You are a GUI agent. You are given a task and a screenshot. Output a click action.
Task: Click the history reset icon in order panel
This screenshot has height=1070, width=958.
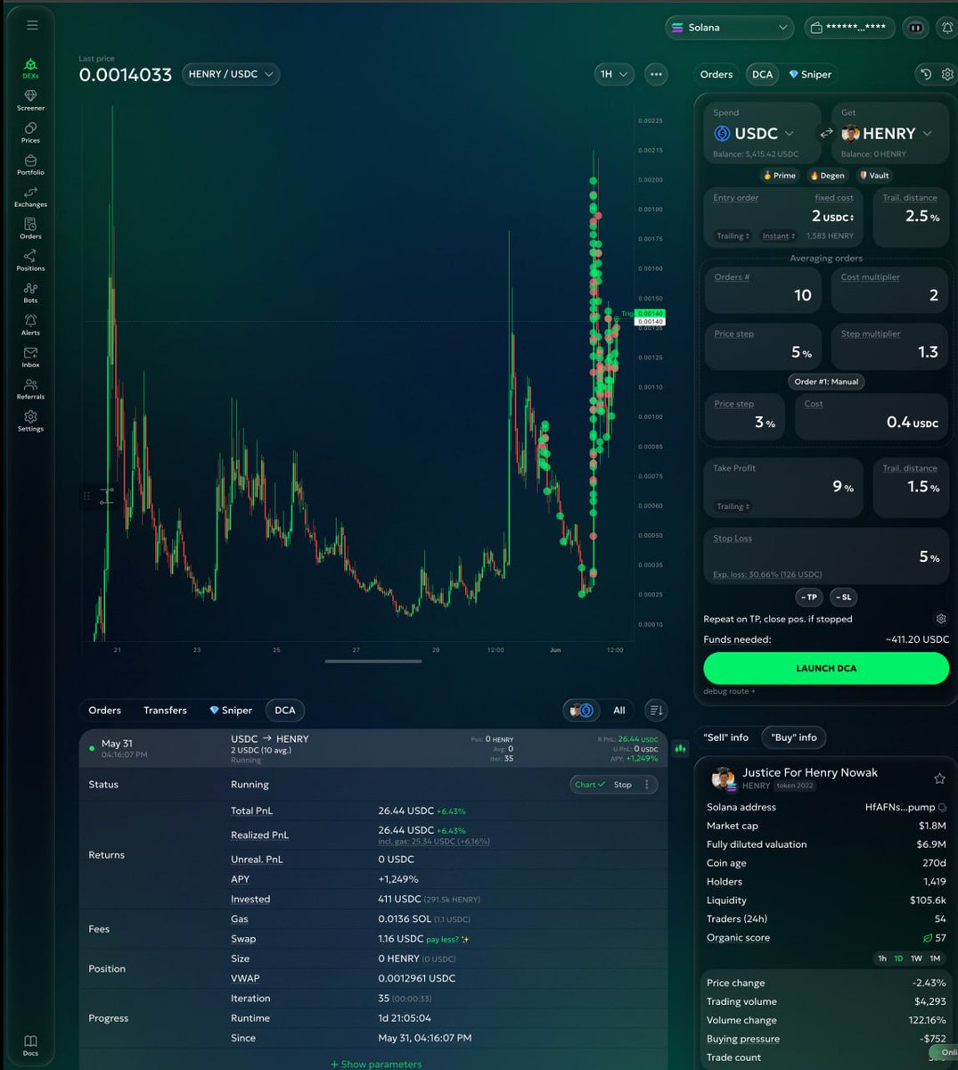(x=926, y=74)
